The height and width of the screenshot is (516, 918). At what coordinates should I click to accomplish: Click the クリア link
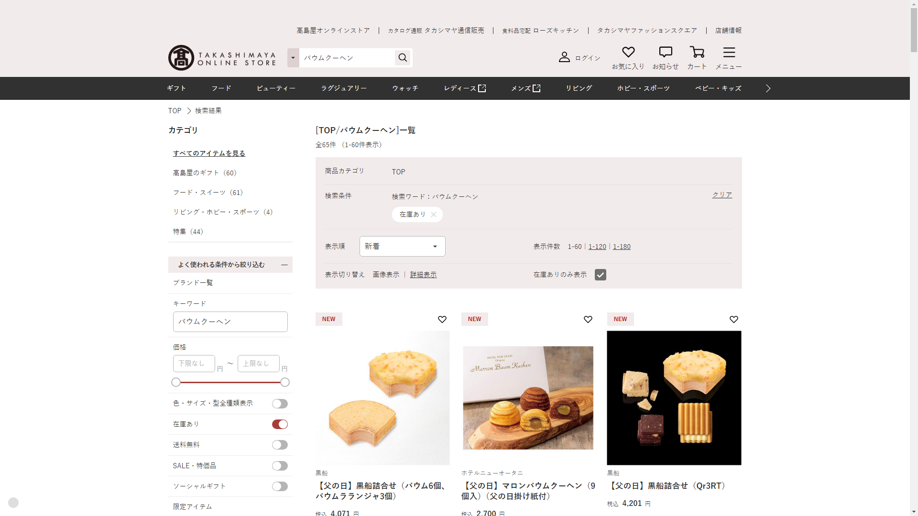(722, 195)
